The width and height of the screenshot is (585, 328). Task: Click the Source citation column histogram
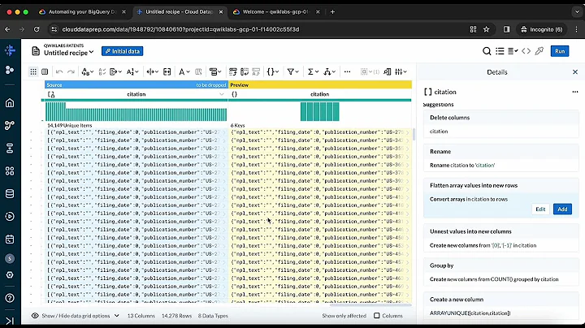click(136, 111)
